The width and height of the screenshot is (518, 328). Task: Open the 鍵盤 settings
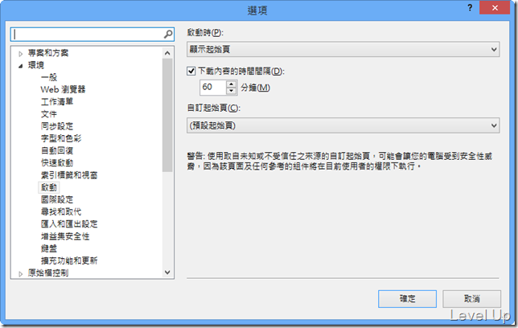49,248
